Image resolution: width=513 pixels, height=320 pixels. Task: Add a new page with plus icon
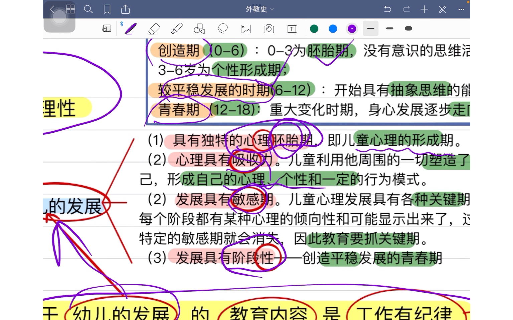click(424, 9)
